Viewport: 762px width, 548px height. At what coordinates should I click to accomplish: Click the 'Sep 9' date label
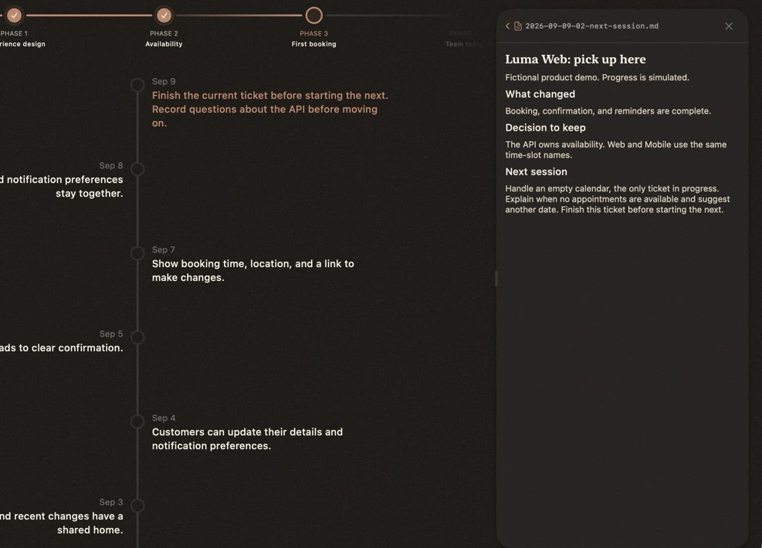(164, 82)
